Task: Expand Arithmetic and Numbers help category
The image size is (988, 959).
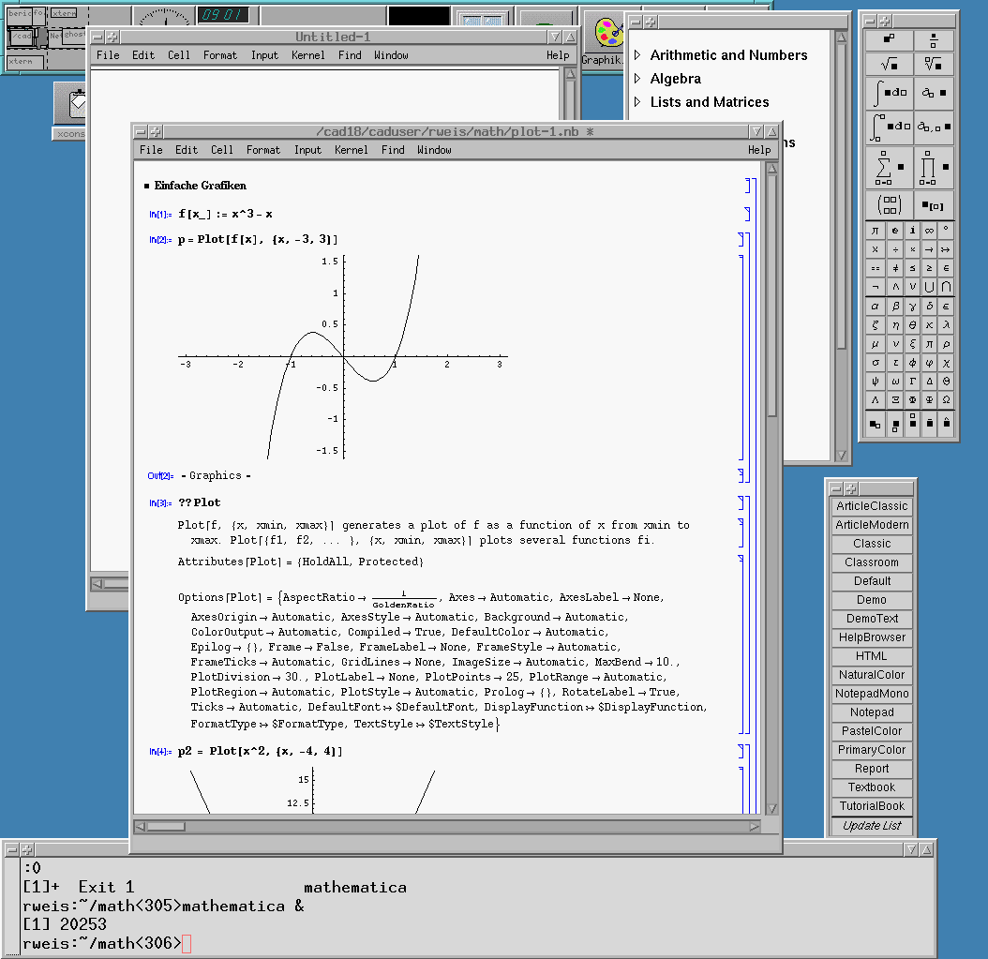Action: point(637,55)
